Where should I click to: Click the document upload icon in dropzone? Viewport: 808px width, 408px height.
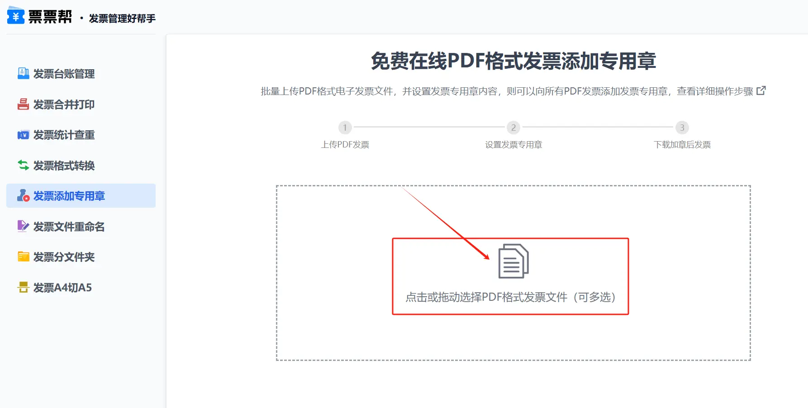click(x=513, y=261)
